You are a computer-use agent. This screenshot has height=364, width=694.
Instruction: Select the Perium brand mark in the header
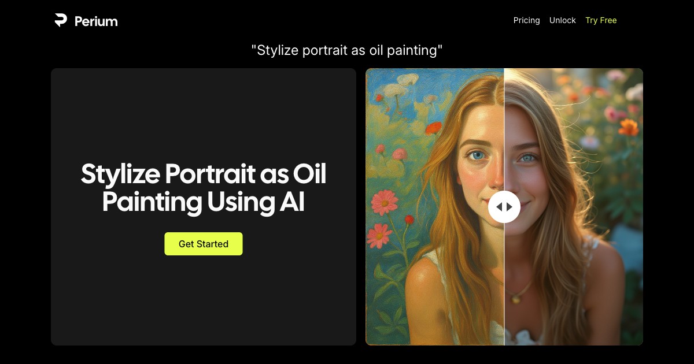(60, 21)
